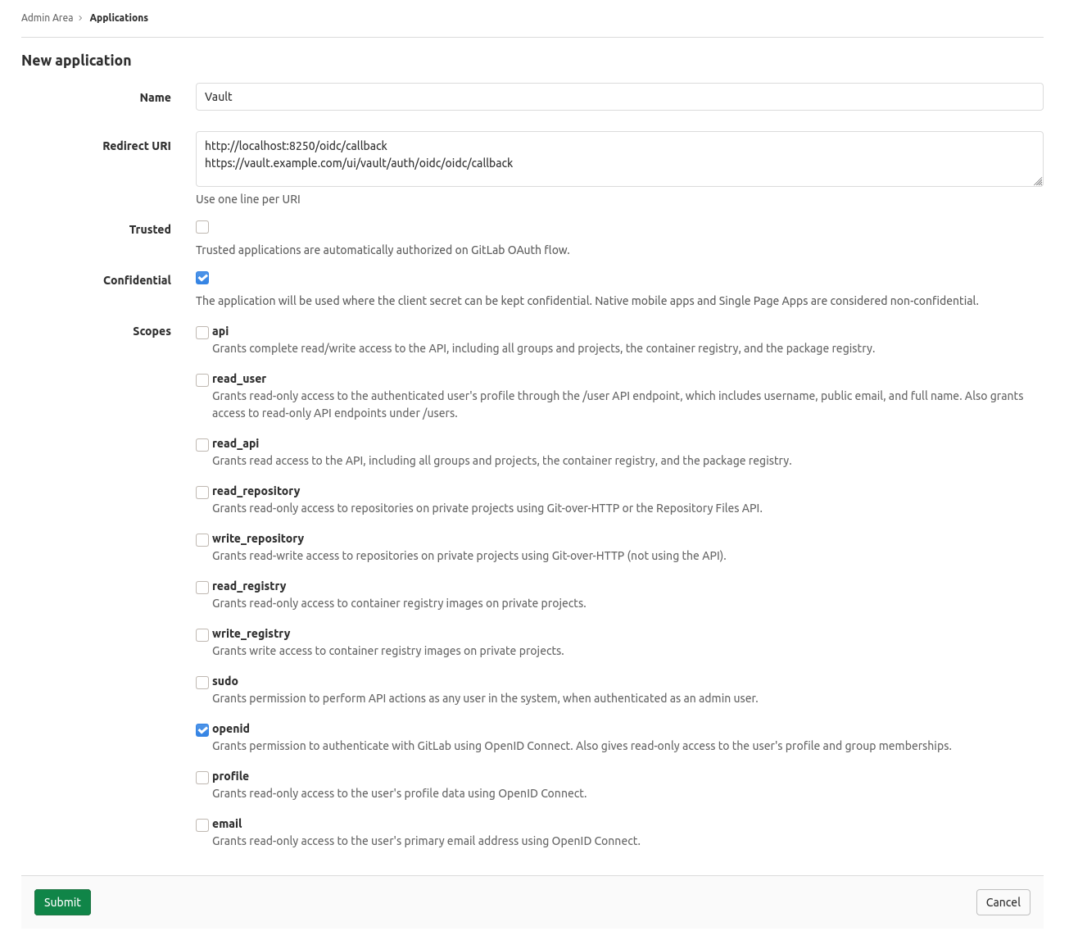This screenshot has height=931, width=1078.
Task: Grab the Redirect URI textarea resize handle
Action: (1038, 181)
